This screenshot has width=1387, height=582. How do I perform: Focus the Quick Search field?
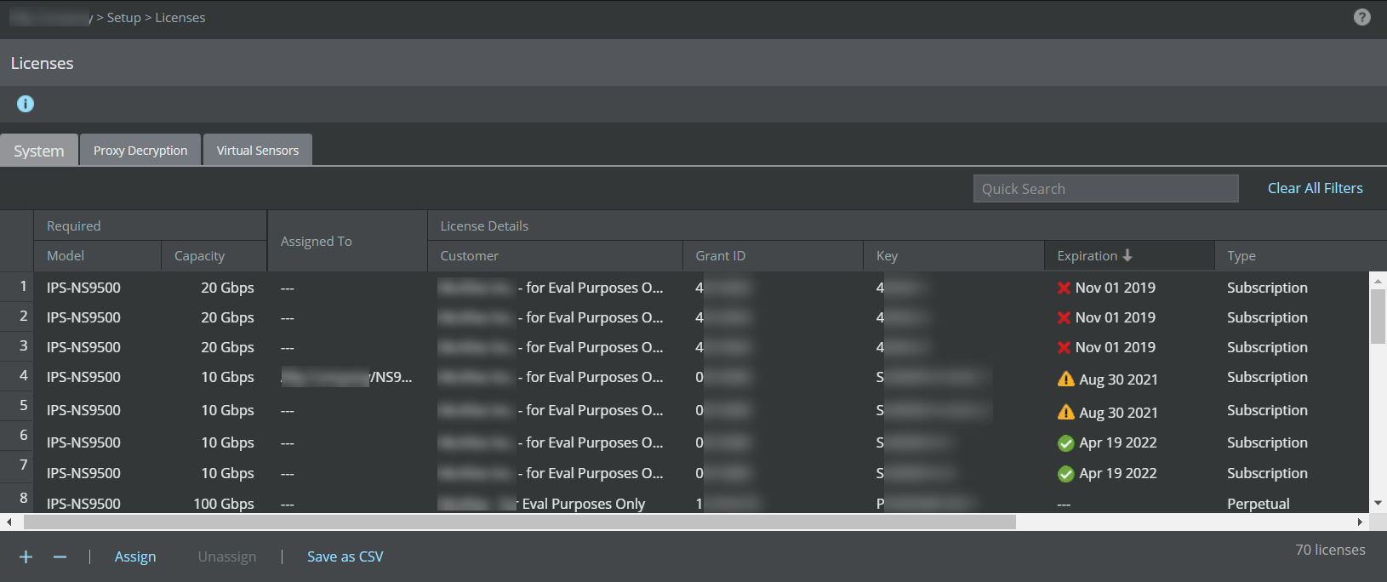[x=1105, y=189]
